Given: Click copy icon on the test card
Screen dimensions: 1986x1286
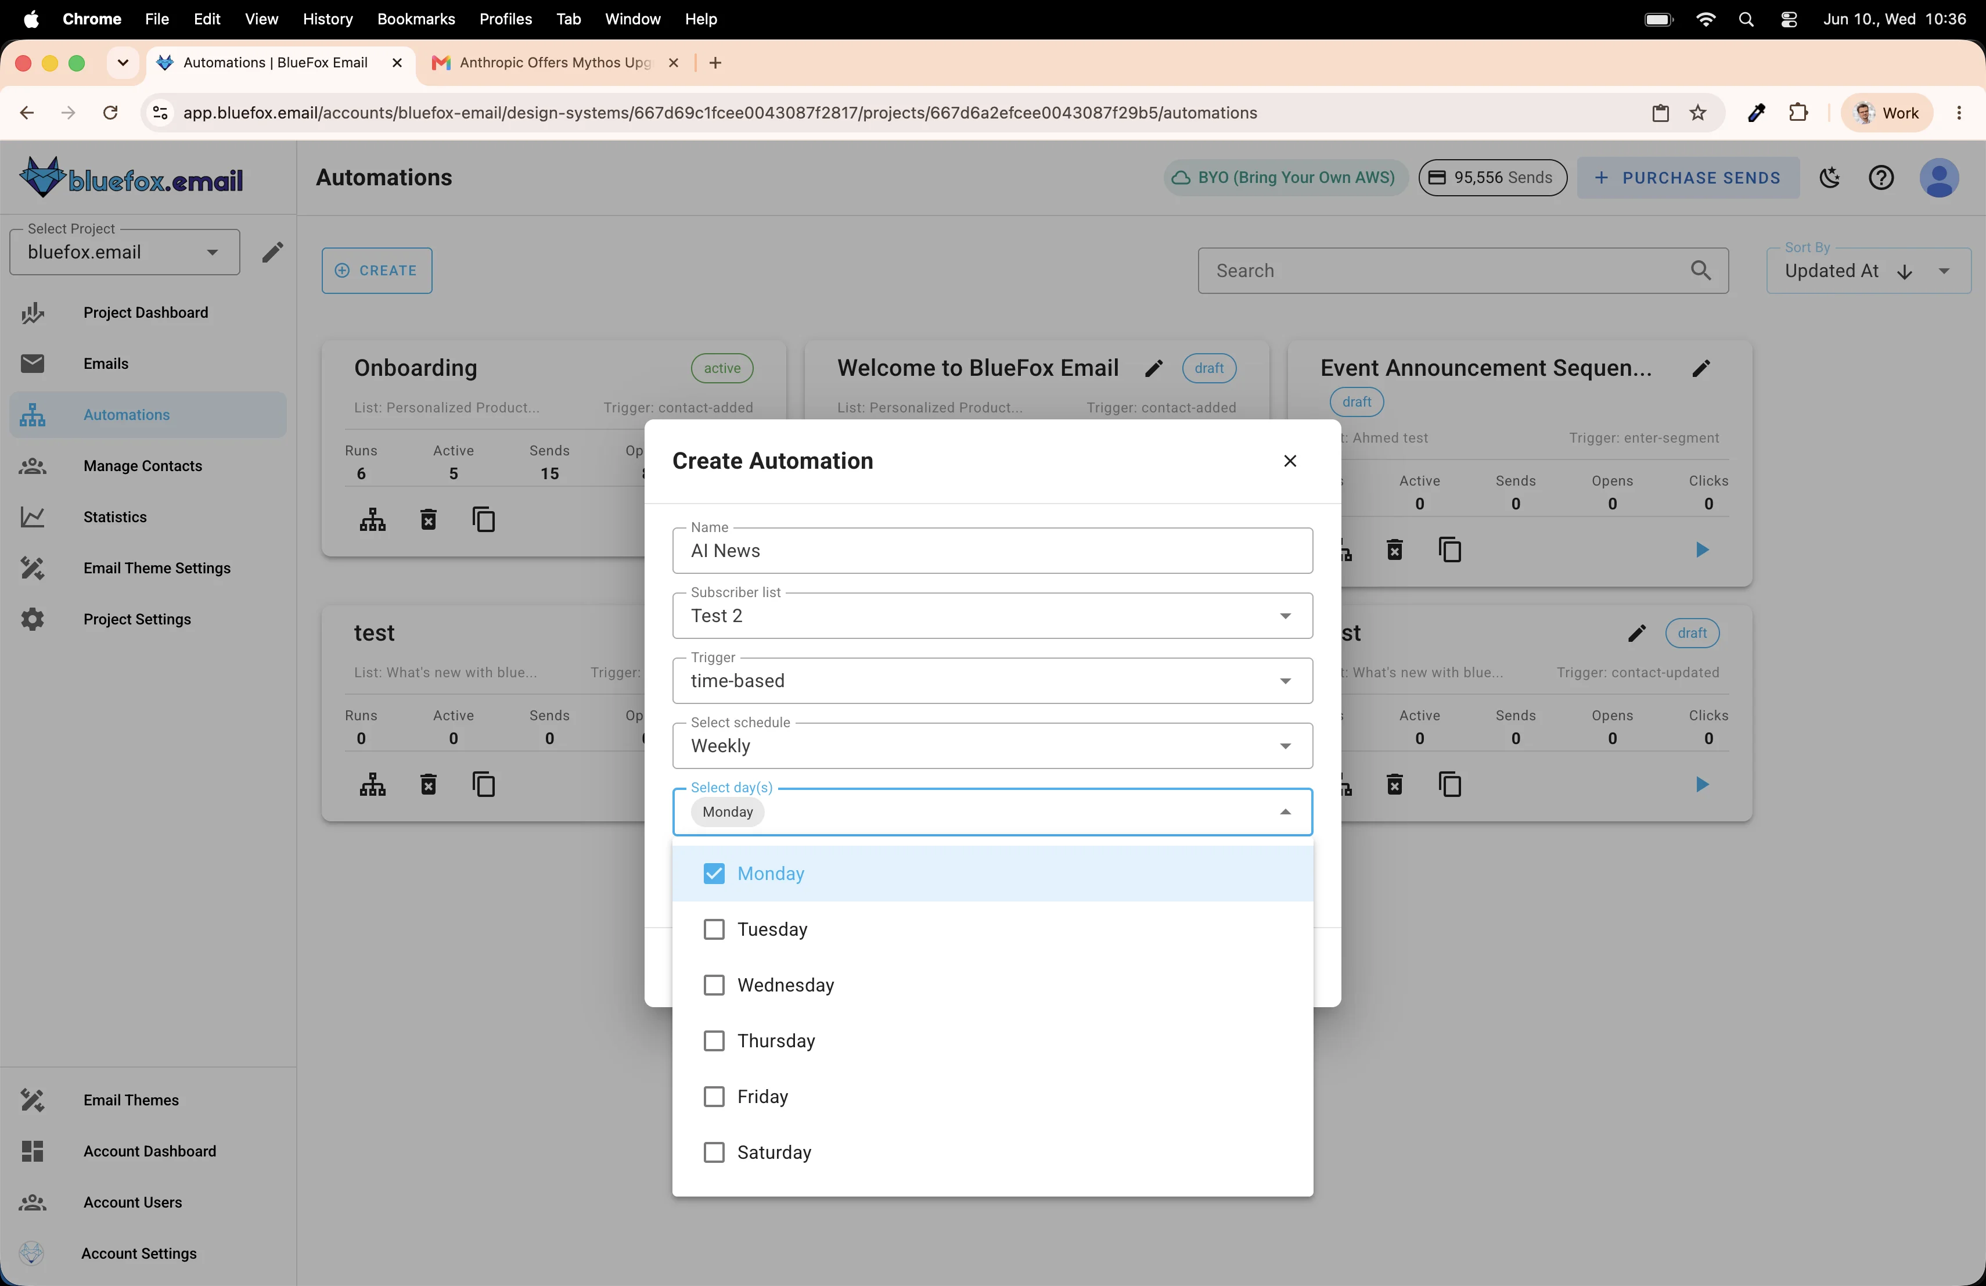Looking at the screenshot, I should coord(484,785).
